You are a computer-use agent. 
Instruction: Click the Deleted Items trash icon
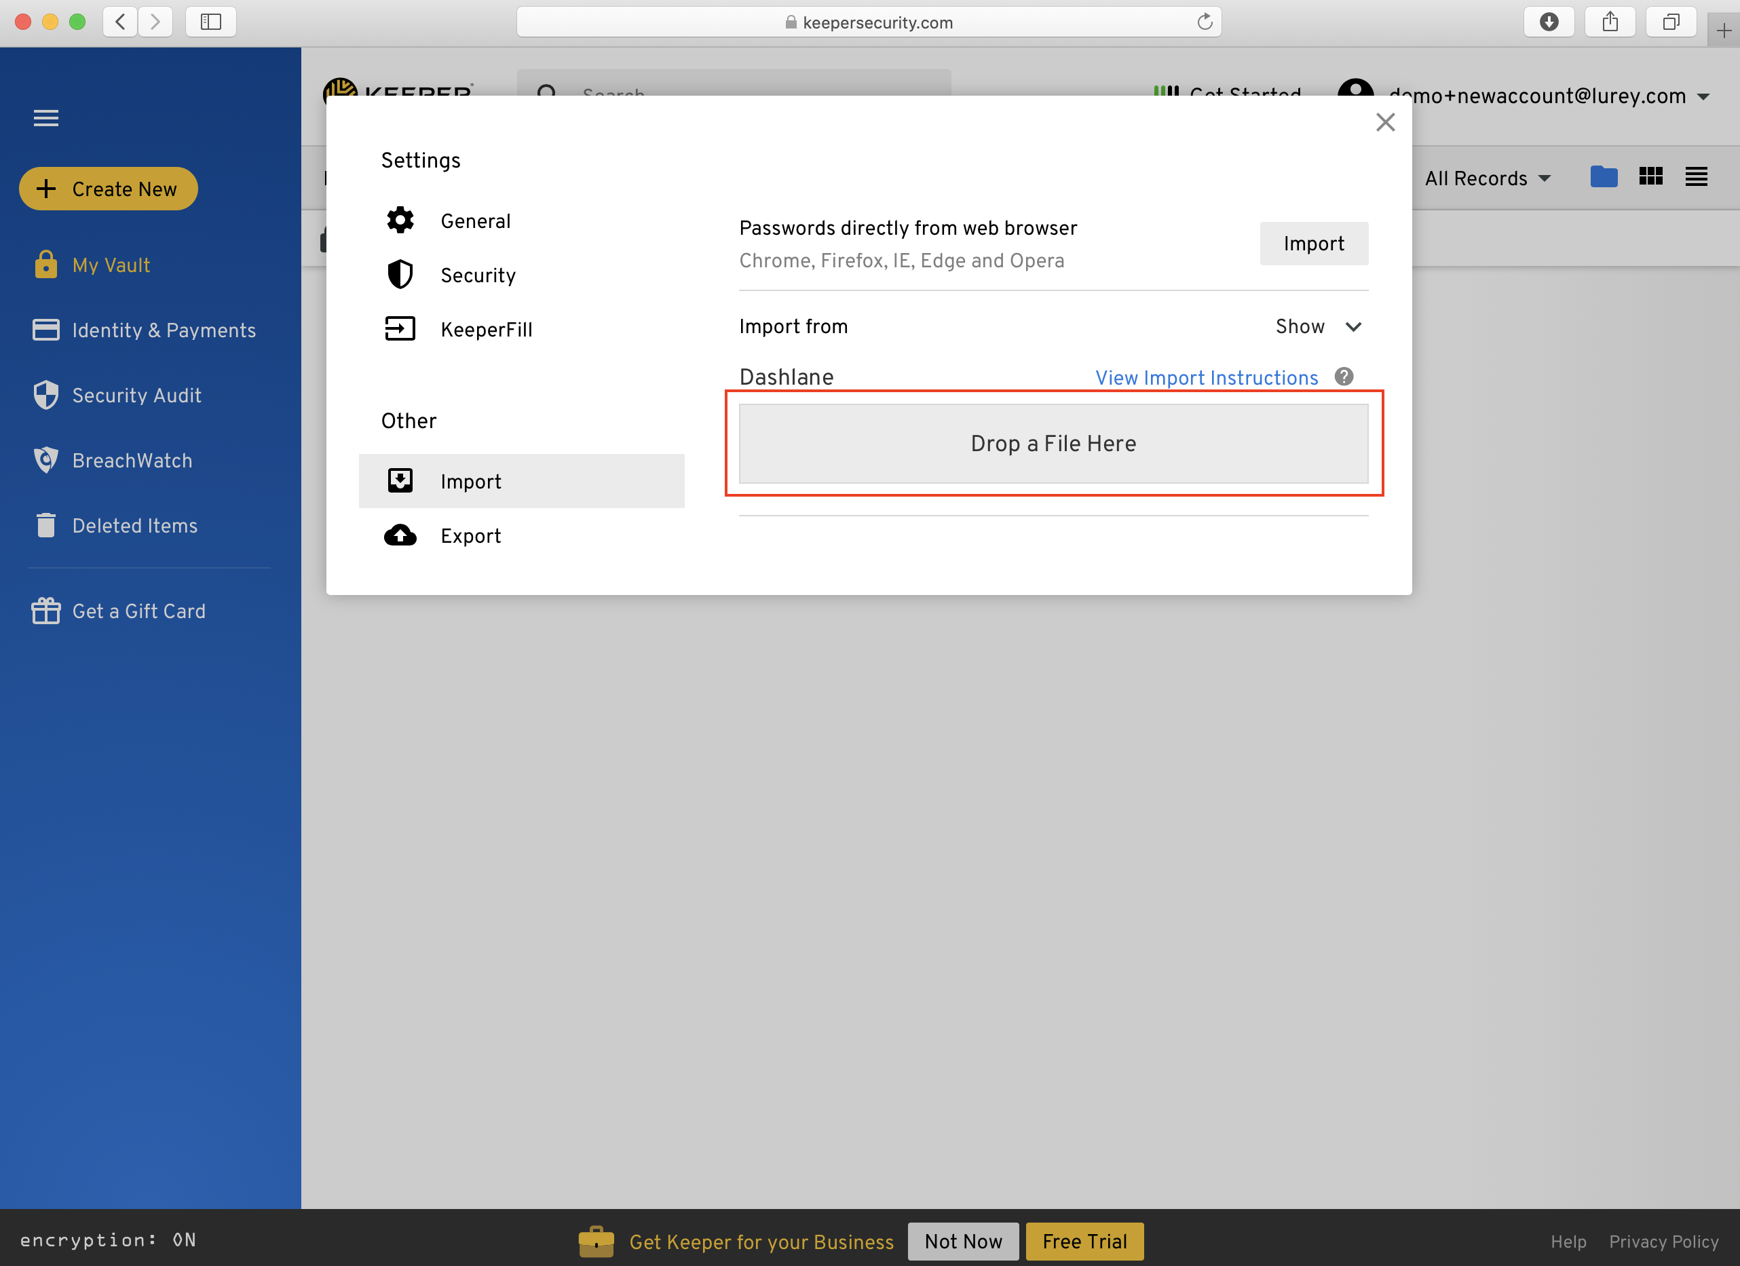point(46,525)
